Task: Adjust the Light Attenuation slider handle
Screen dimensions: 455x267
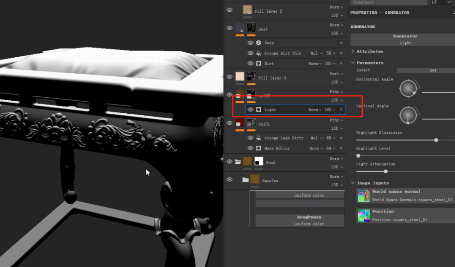Action: click(x=385, y=171)
